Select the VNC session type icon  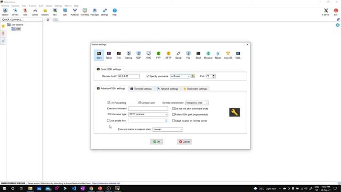tap(149, 55)
